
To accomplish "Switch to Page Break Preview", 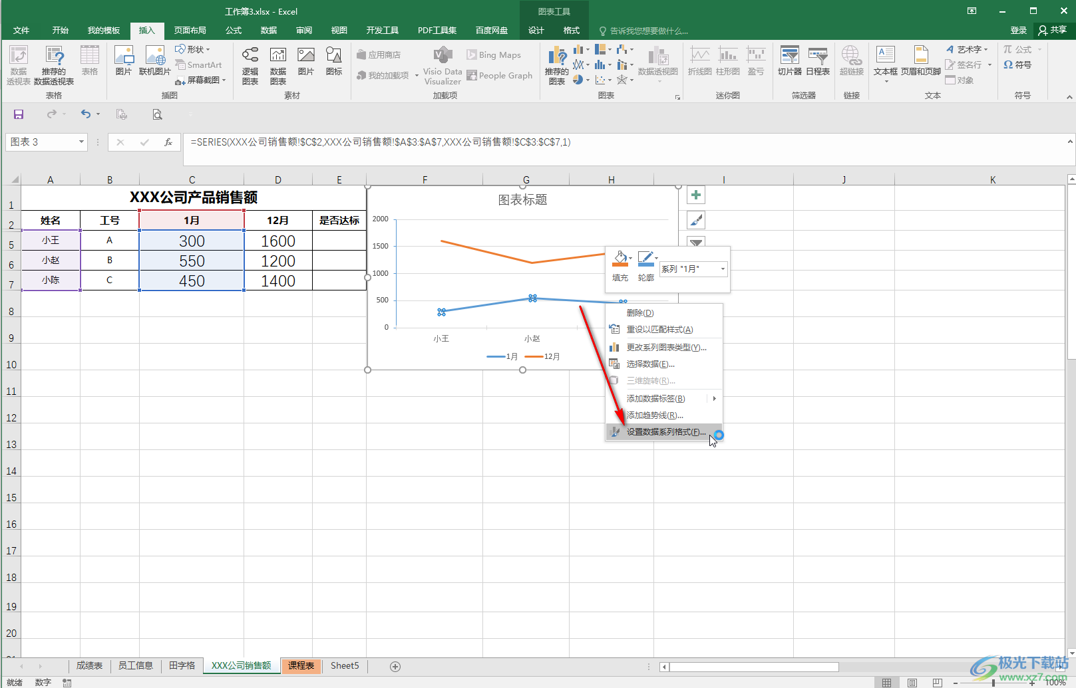I will click(x=937, y=683).
